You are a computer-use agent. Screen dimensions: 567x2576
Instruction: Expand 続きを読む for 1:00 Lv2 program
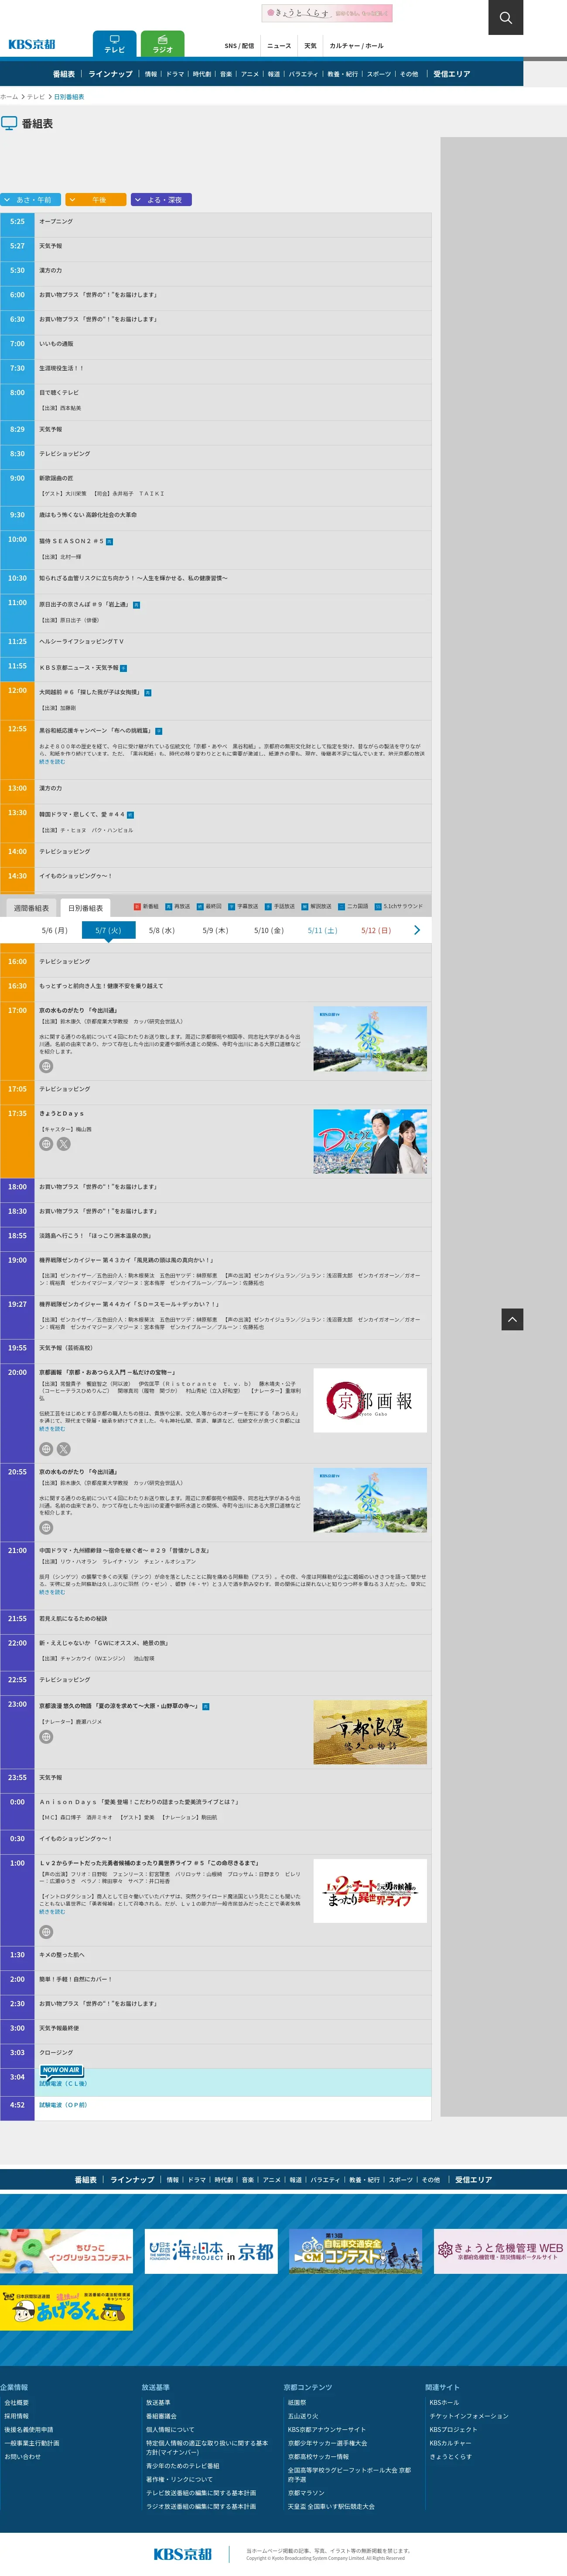pyautogui.click(x=52, y=1912)
